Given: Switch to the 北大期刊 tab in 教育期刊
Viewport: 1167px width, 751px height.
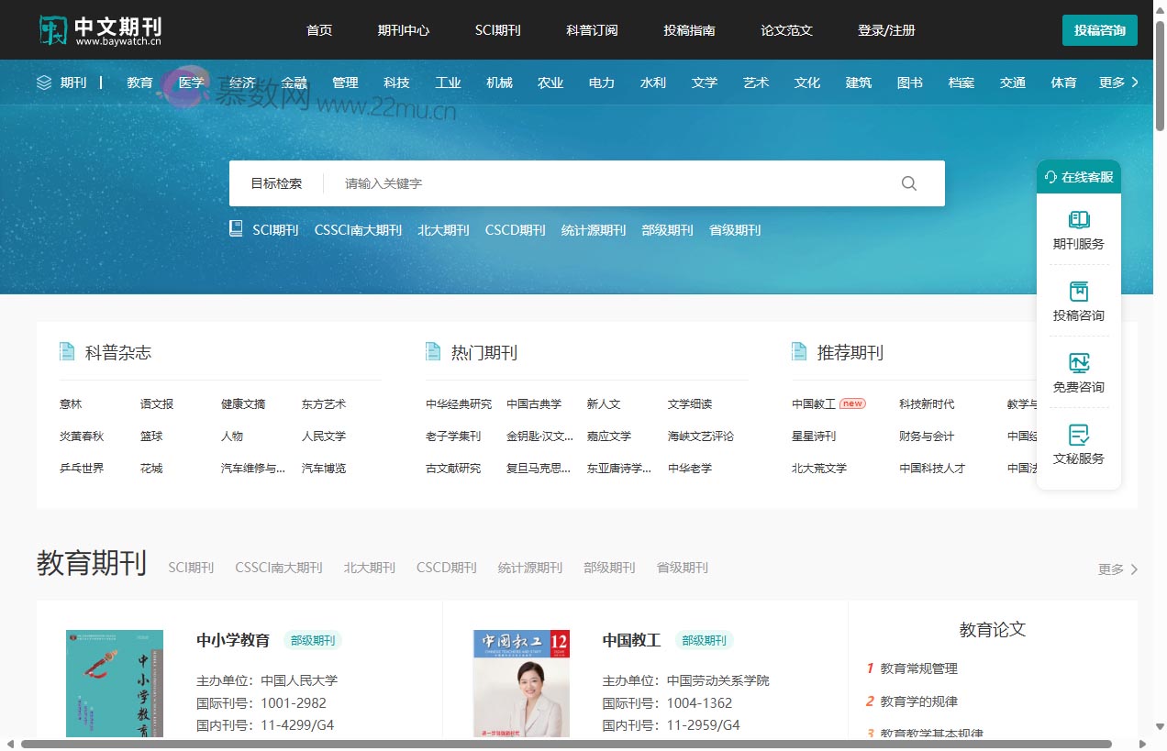Looking at the screenshot, I should coord(369,568).
